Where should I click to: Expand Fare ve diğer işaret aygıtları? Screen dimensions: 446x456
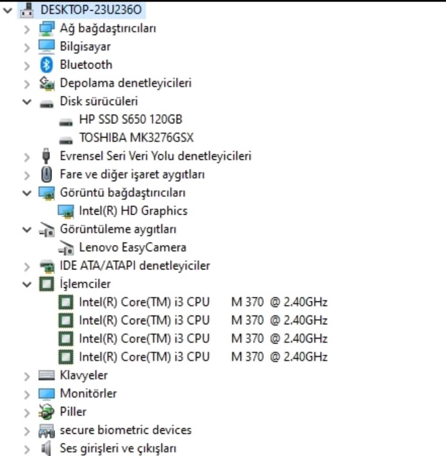pyautogui.click(x=27, y=175)
